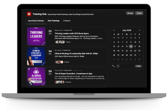Select July 13 in the calendar
The width and height of the screenshot is (168, 110).
pyautogui.click(x=118, y=46)
